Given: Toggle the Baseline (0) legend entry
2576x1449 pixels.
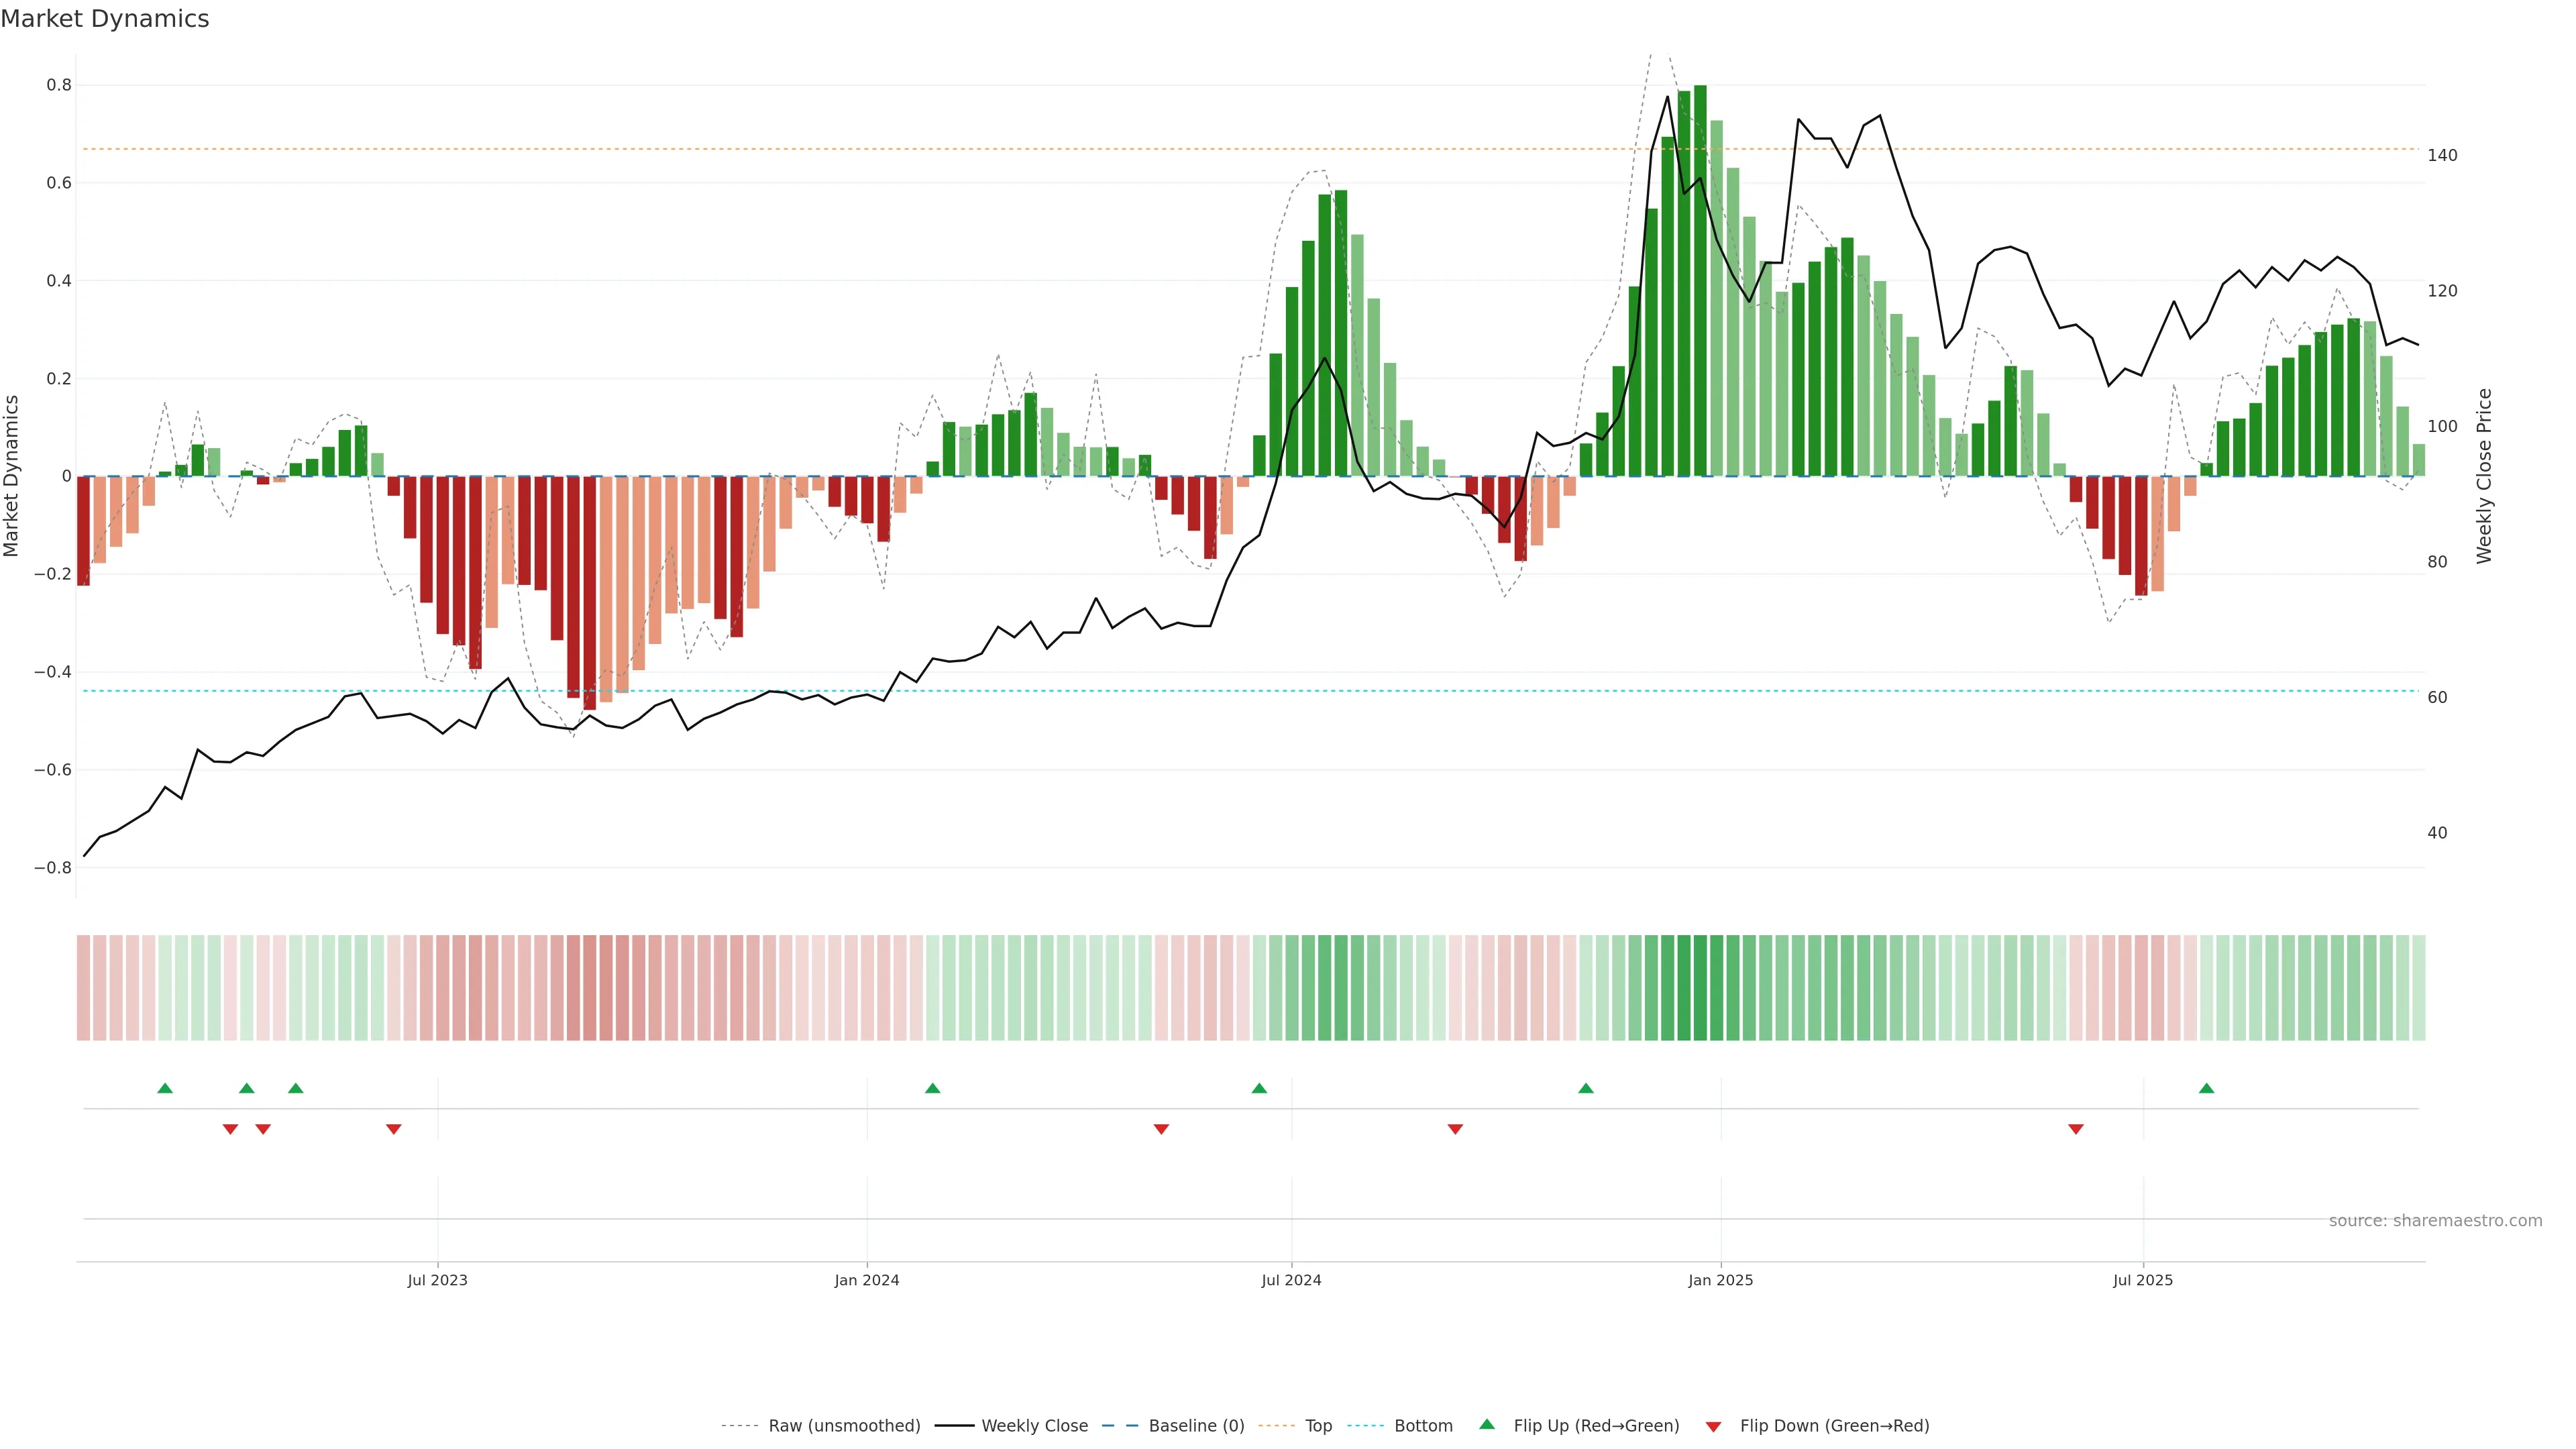Looking at the screenshot, I should (x=1196, y=1426).
